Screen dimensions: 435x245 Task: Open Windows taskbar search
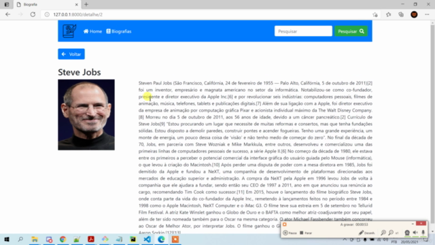pos(20,239)
